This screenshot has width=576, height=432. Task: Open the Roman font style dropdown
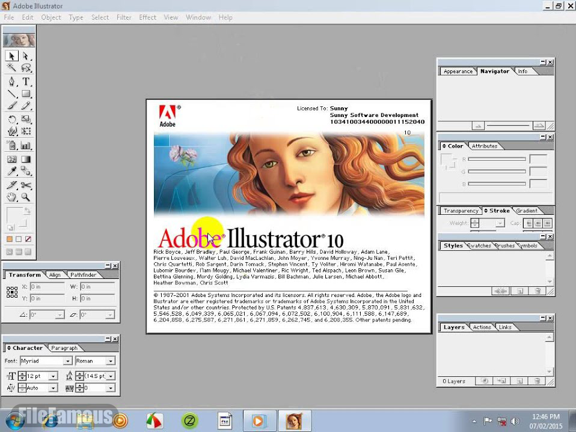(x=111, y=361)
